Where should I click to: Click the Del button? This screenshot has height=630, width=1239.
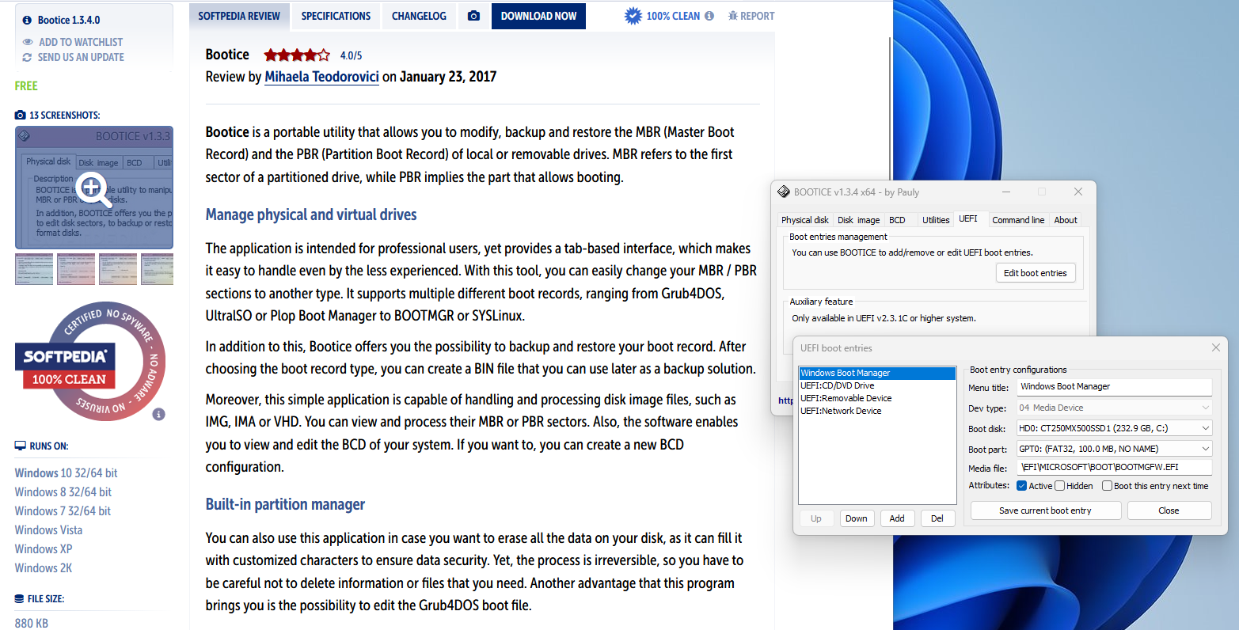pos(937,518)
